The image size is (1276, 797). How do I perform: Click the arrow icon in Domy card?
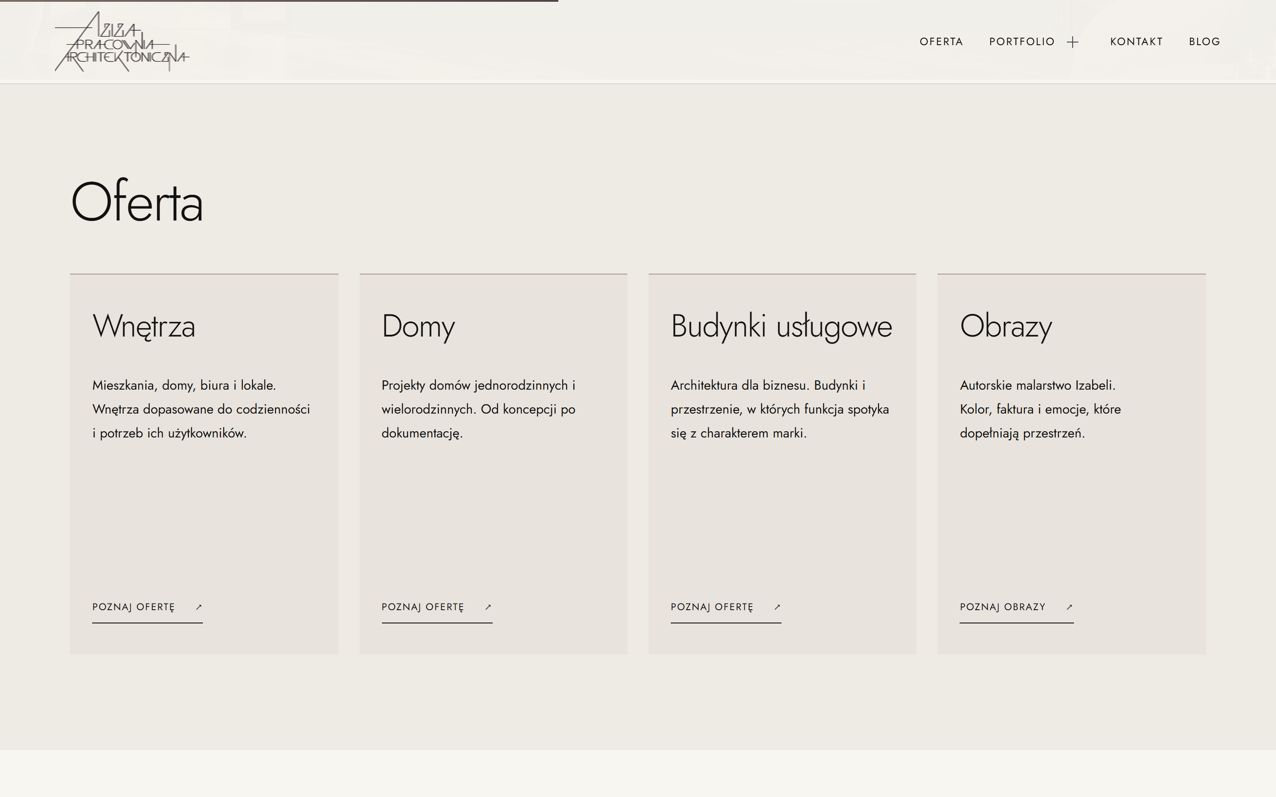click(x=488, y=607)
